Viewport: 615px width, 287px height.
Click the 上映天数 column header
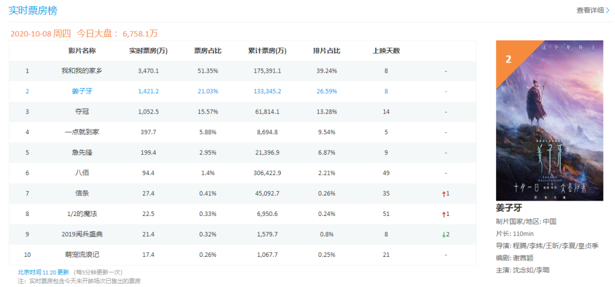[x=386, y=51]
